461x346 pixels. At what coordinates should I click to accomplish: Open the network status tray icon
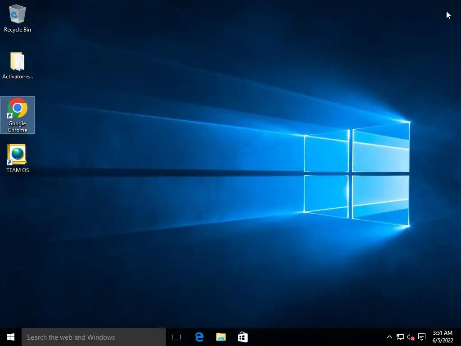pyautogui.click(x=400, y=337)
